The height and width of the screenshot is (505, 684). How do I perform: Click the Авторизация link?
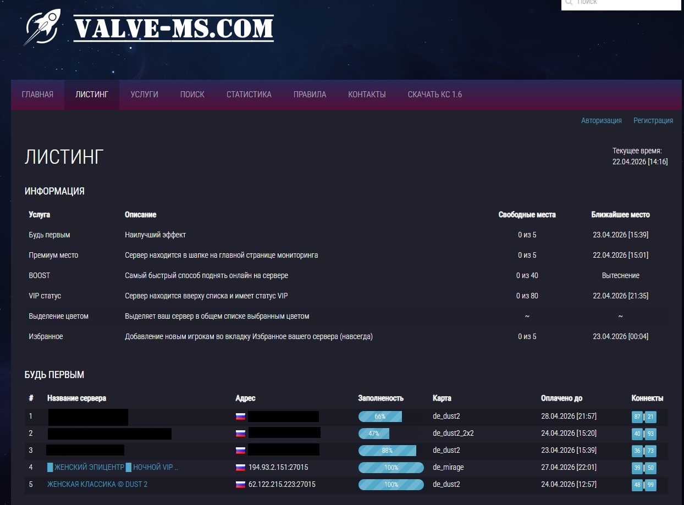tap(601, 120)
